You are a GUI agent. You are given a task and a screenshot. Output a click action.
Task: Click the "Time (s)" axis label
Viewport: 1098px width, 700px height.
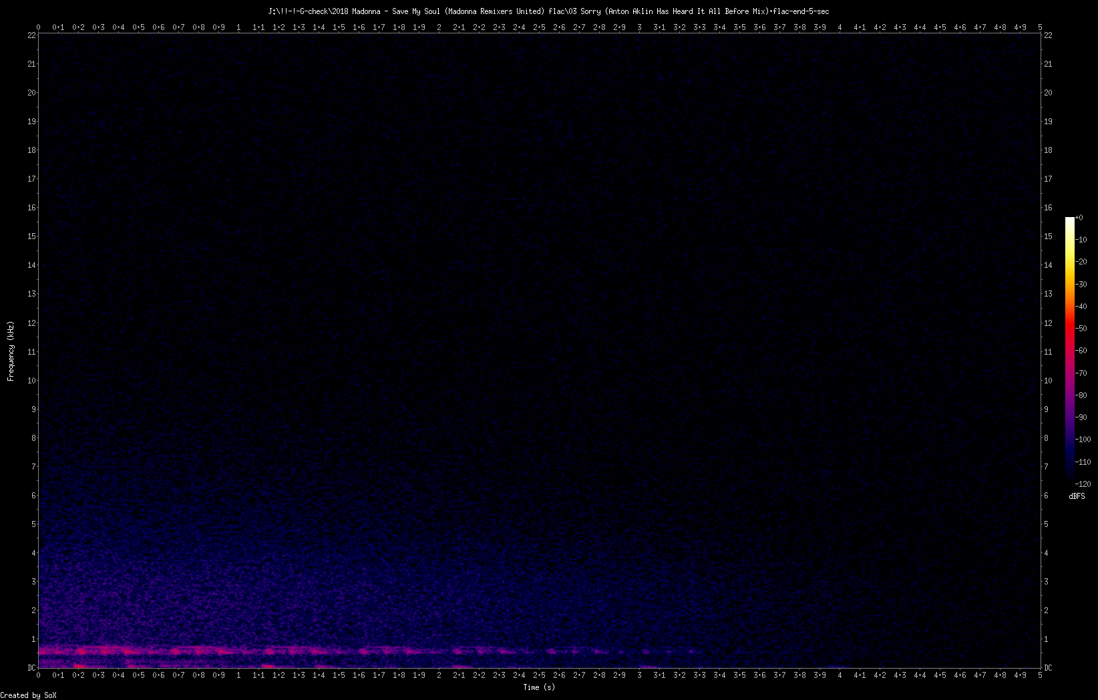[x=539, y=687]
